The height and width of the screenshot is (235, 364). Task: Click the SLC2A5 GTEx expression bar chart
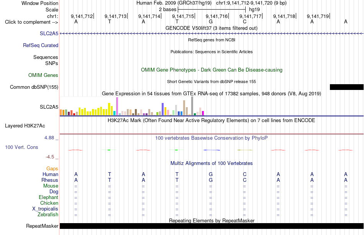[132, 106]
